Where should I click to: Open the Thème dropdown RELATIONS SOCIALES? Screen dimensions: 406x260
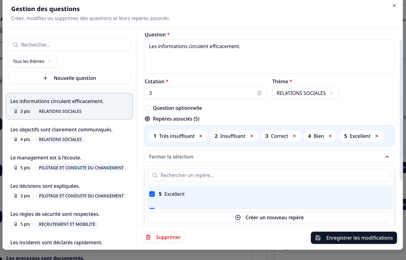305,93
